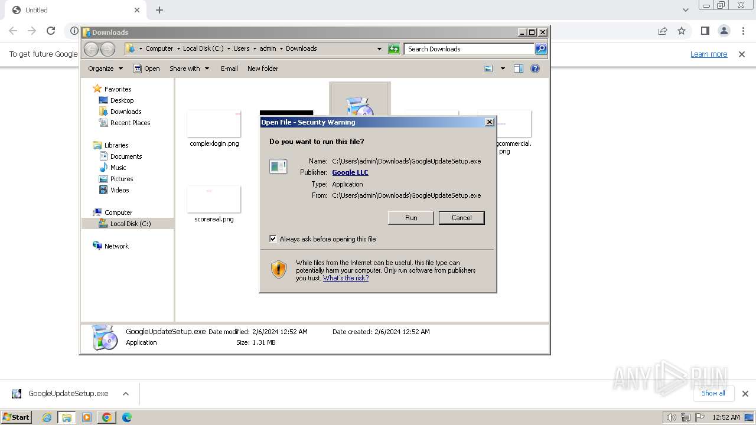756x425 pixels.
Task: Toggle the preview pane icon
Action: 519,68
